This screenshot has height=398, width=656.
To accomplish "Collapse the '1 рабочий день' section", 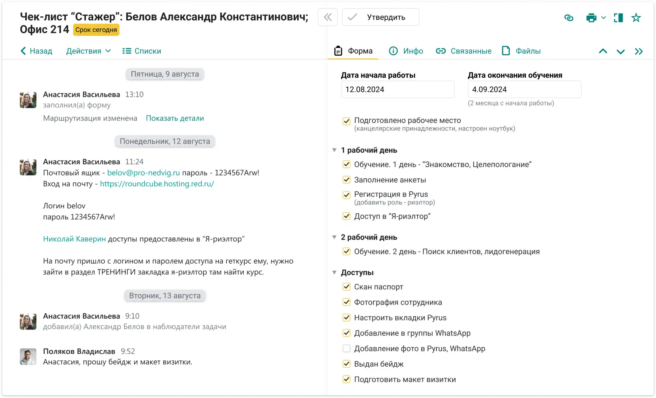I will click(334, 150).
